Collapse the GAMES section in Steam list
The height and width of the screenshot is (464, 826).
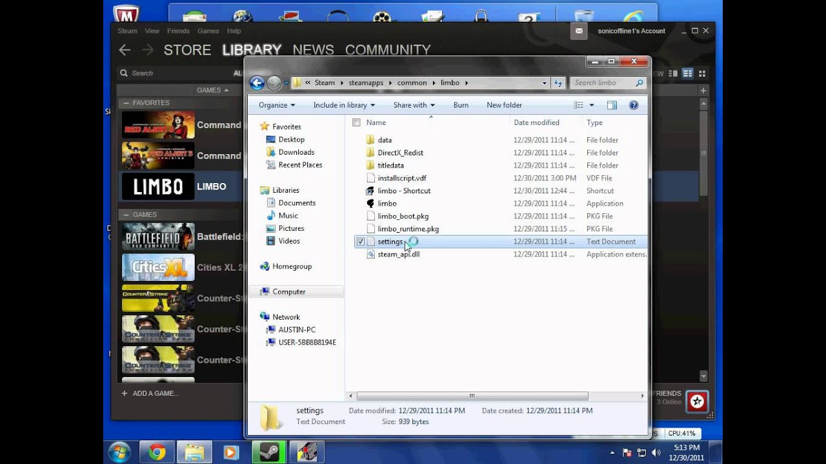pyautogui.click(x=125, y=215)
